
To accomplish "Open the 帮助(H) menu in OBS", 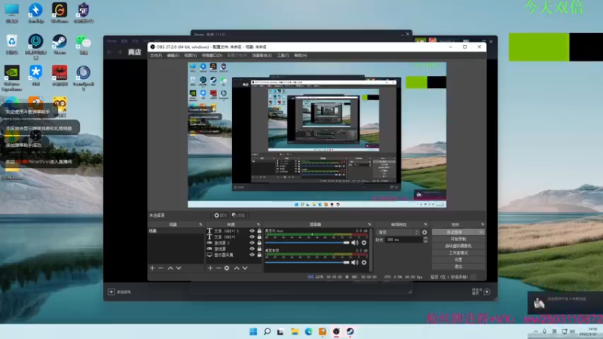I will click(300, 56).
